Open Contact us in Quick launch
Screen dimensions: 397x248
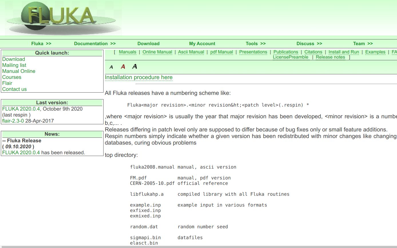click(14, 89)
